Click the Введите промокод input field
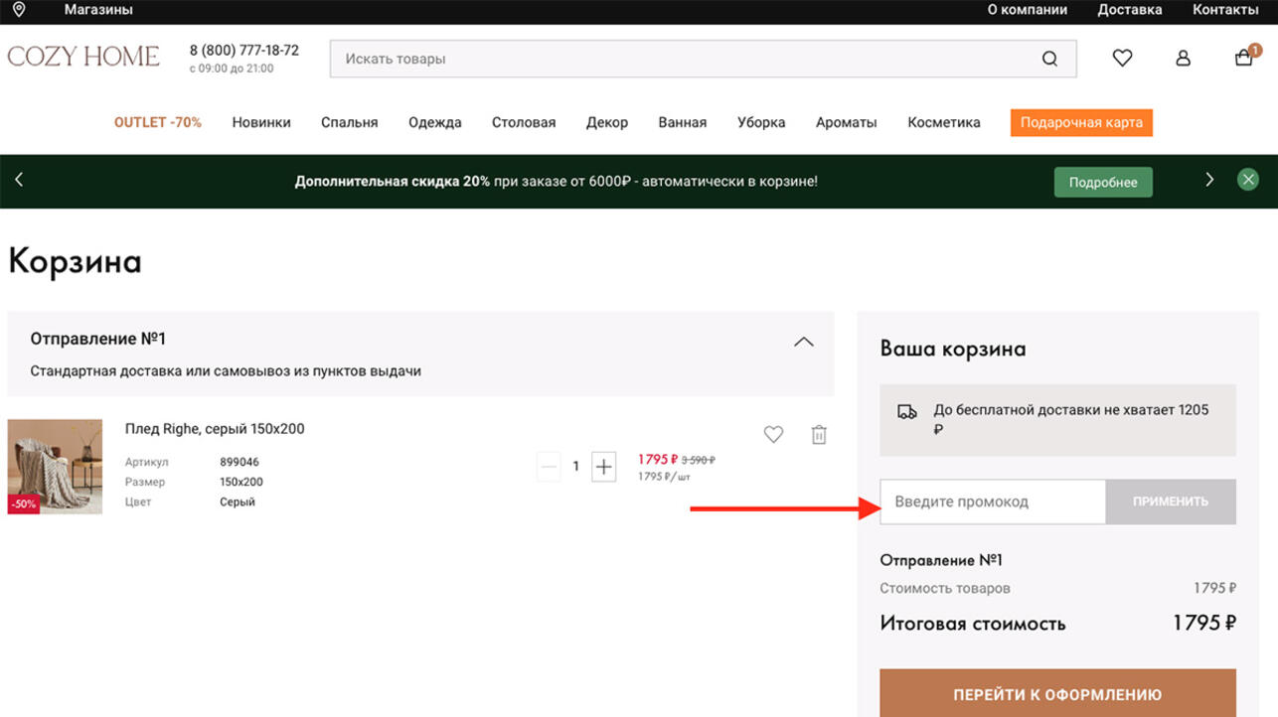Viewport: 1278px width, 717px height. point(993,502)
